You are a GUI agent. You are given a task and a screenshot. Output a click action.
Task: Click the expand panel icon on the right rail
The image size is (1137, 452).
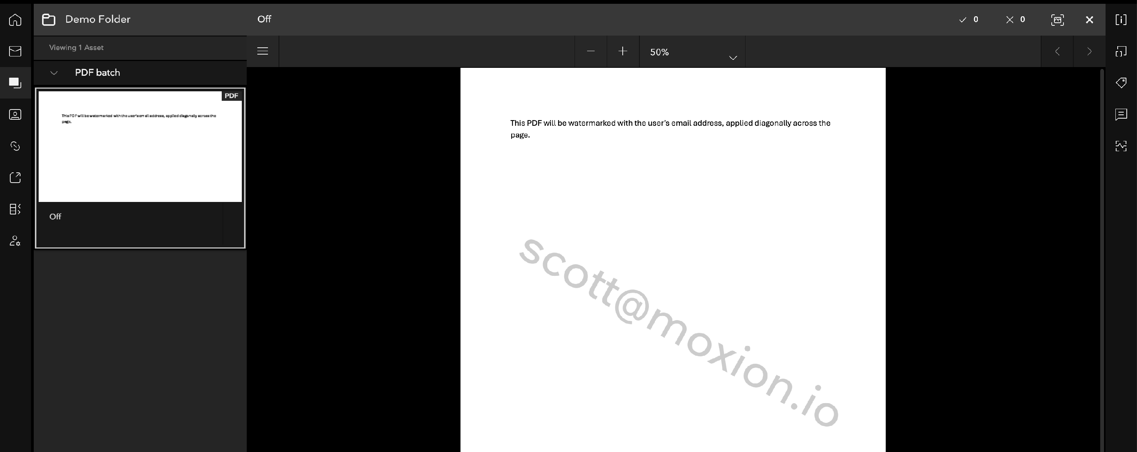point(1121,52)
